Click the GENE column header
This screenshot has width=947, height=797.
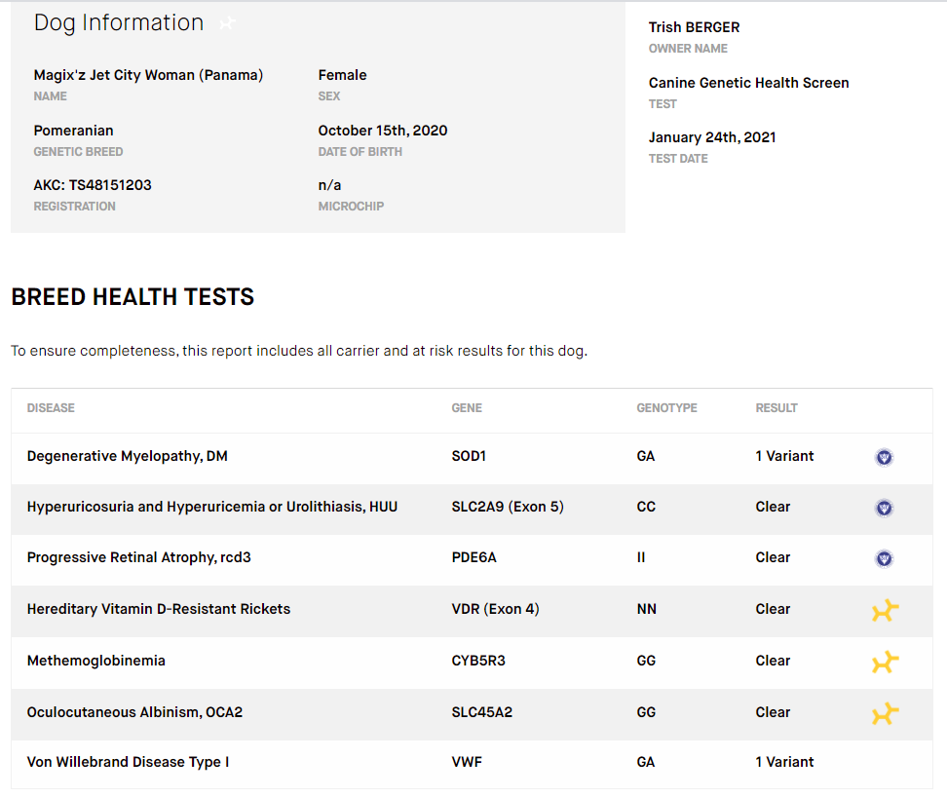467,408
